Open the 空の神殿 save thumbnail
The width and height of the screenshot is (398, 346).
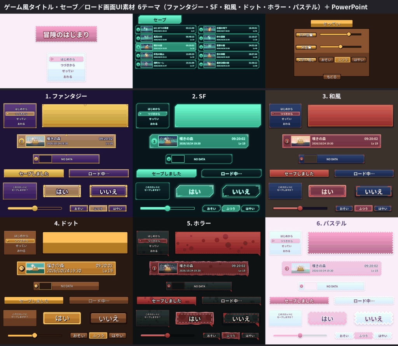tap(209, 56)
